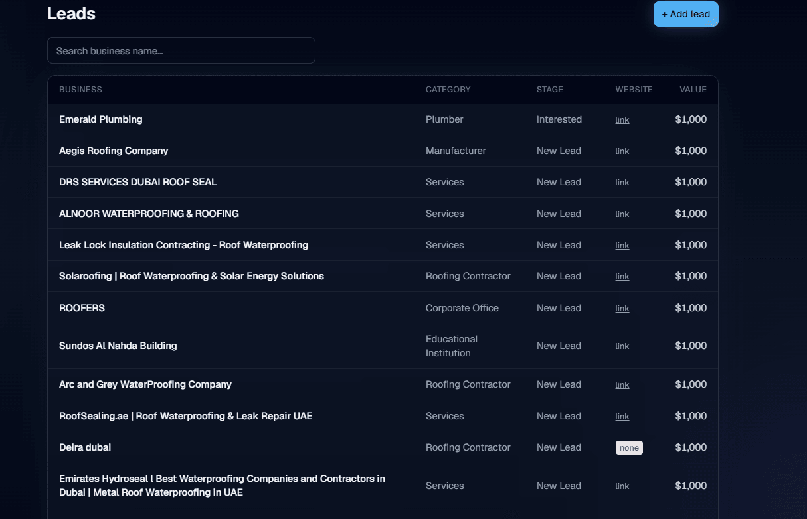Select the ROOFERS business name

tap(82, 308)
